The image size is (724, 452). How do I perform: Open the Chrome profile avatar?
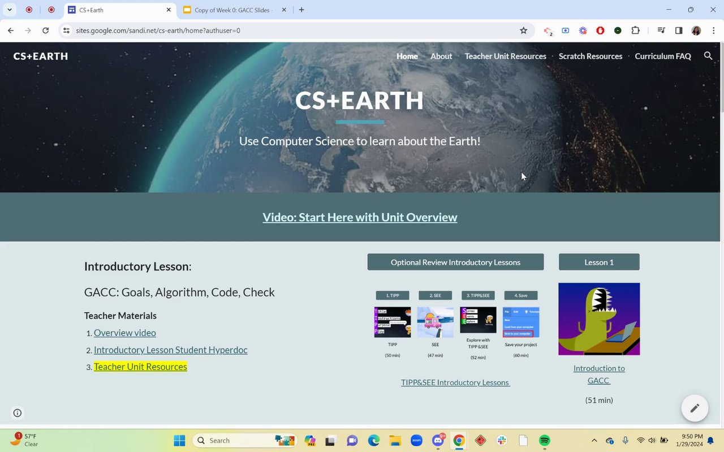pyautogui.click(x=696, y=31)
